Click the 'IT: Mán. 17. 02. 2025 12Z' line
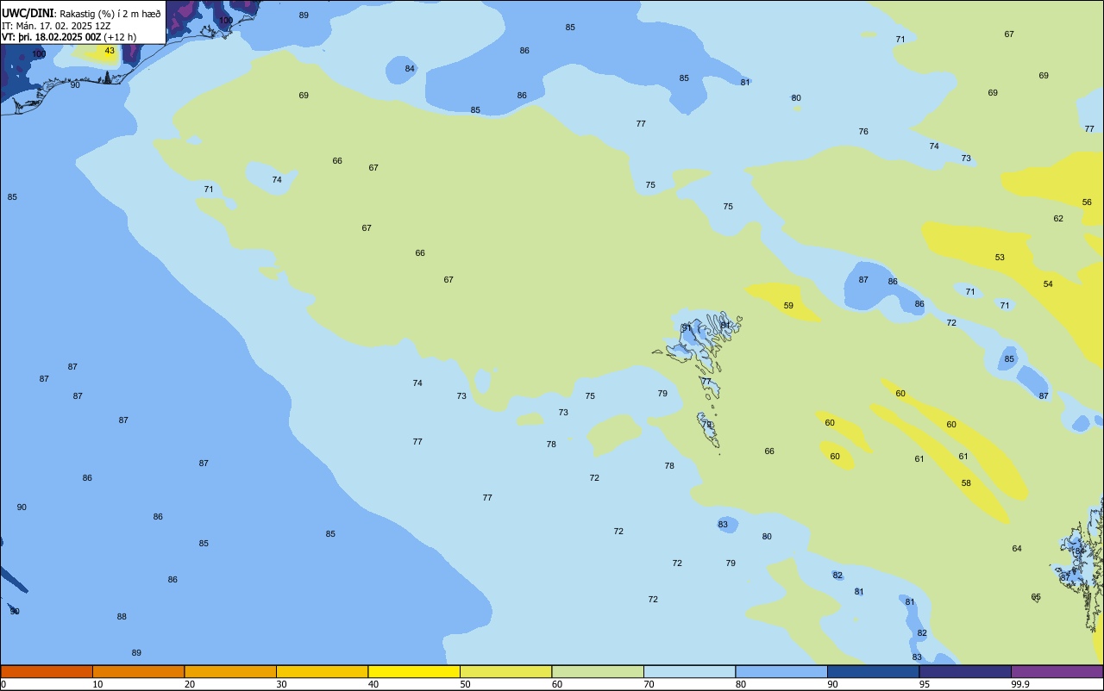The height and width of the screenshot is (691, 1104). pyautogui.click(x=54, y=26)
